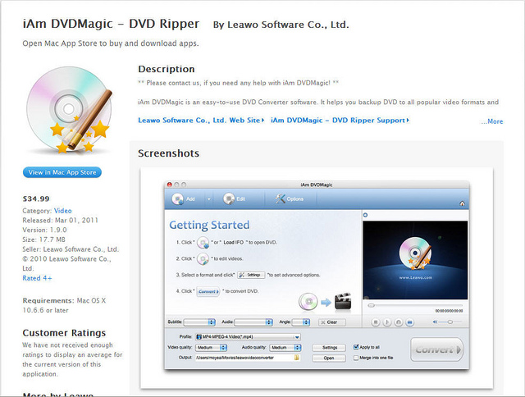Click the clapperboard movie icon

click(343, 301)
